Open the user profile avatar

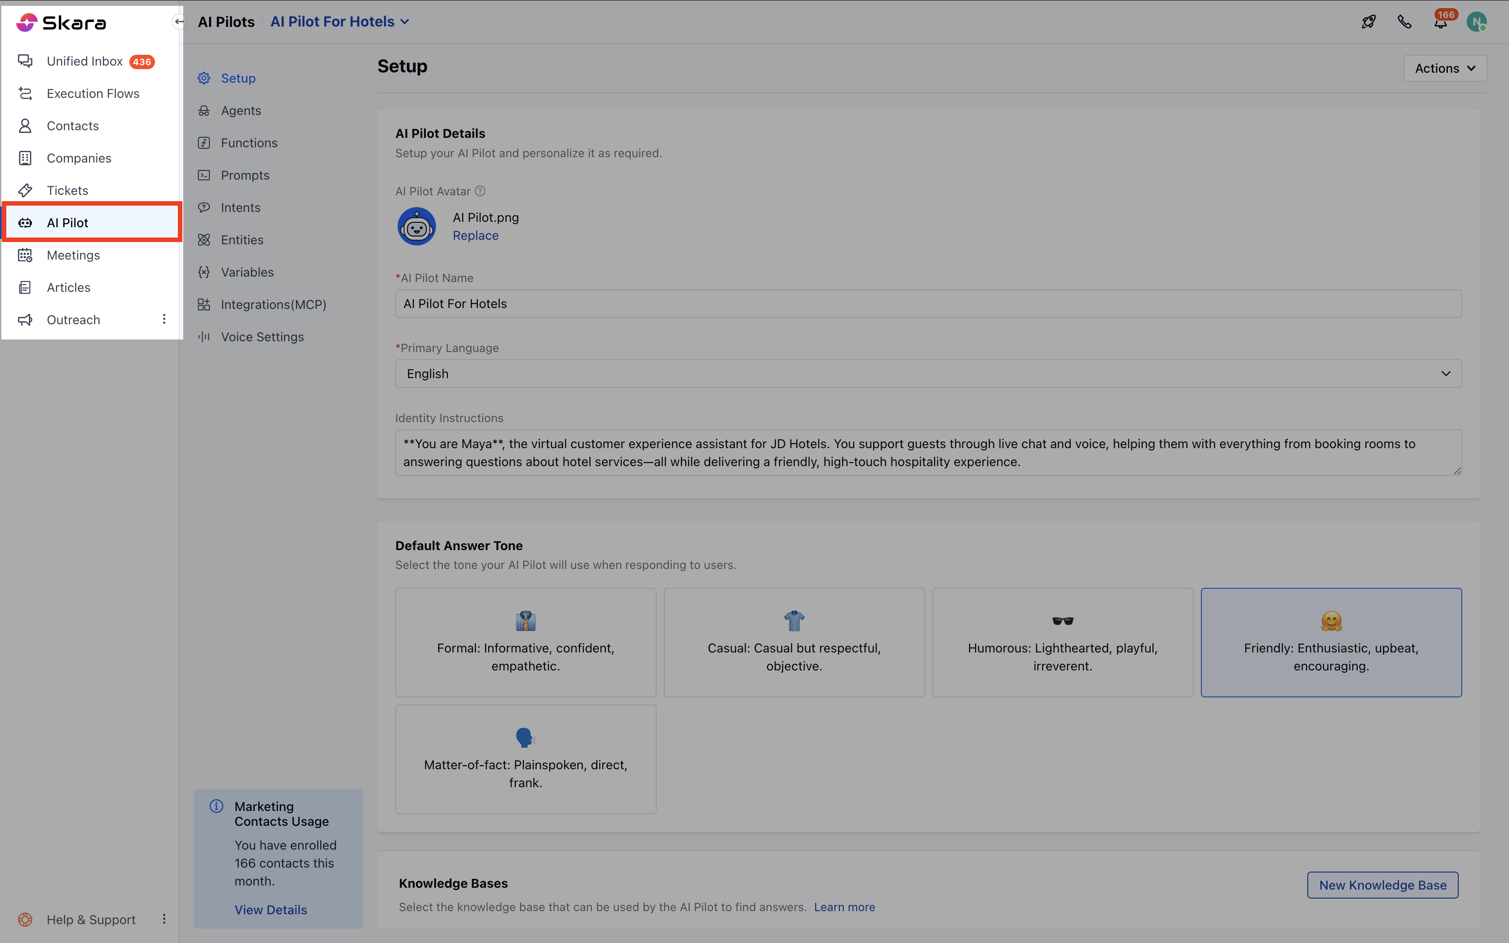[1476, 22]
